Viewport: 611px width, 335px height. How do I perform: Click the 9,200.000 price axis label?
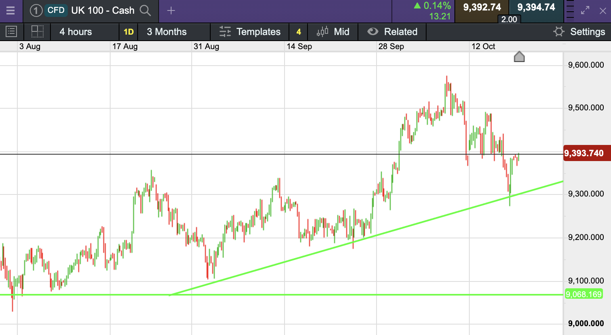(586, 237)
